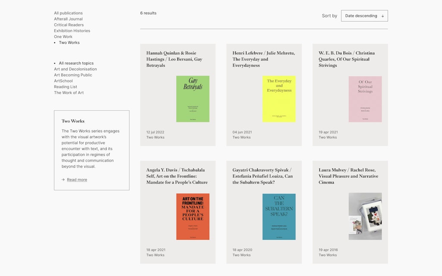Image resolution: width=442 pixels, height=276 pixels.
Task: Select All research topics filter
Action: click(x=76, y=63)
